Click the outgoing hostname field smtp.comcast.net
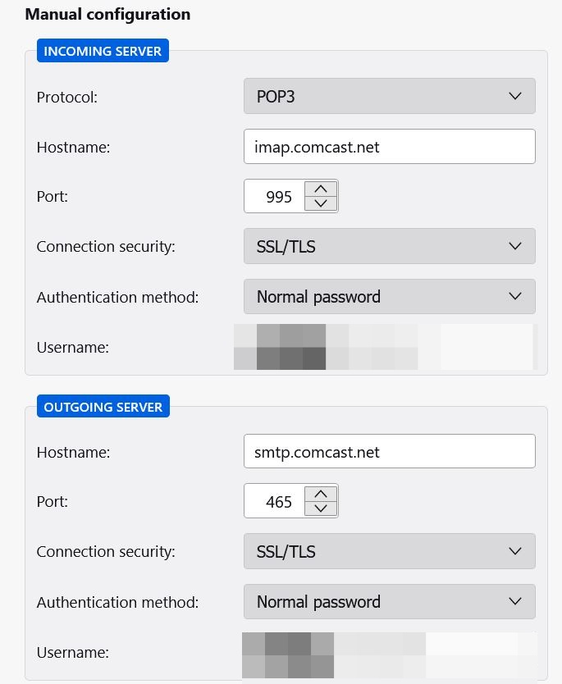 389,451
